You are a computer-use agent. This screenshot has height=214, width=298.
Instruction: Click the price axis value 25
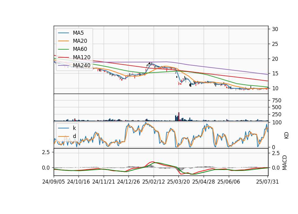pos(275,44)
